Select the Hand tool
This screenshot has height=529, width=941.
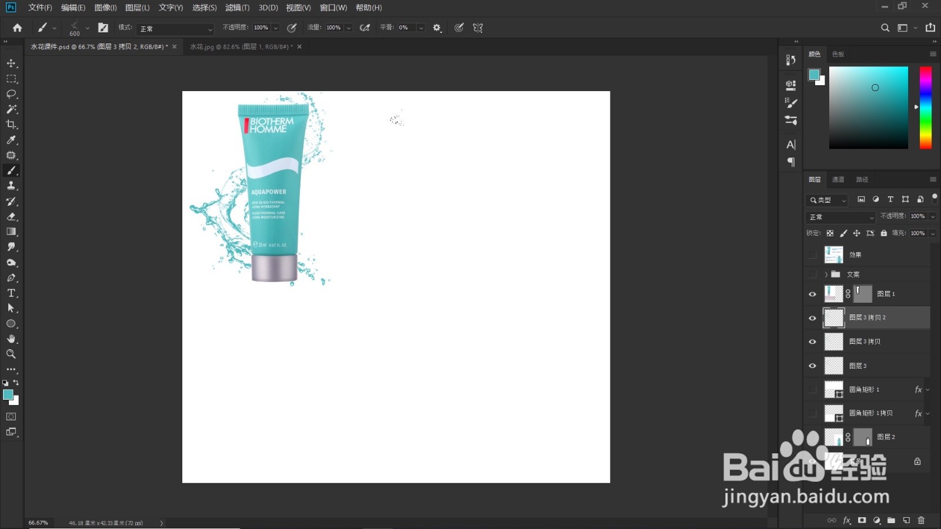tap(11, 339)
